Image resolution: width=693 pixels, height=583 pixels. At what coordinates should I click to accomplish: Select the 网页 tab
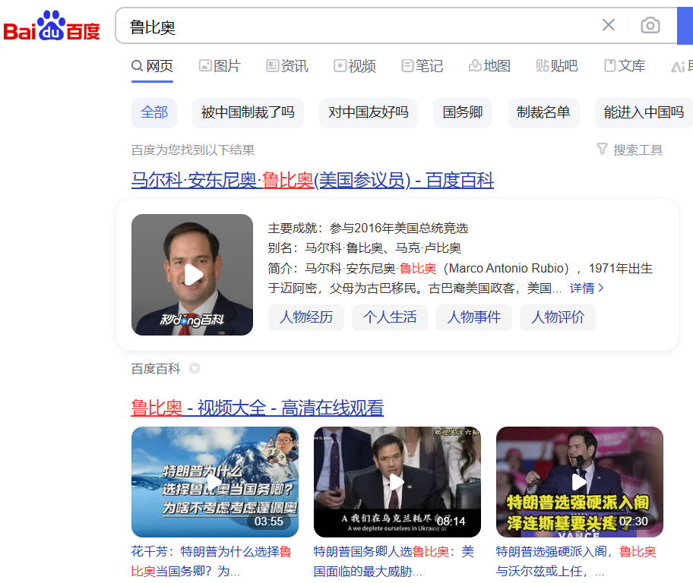[x=152, y=66]
